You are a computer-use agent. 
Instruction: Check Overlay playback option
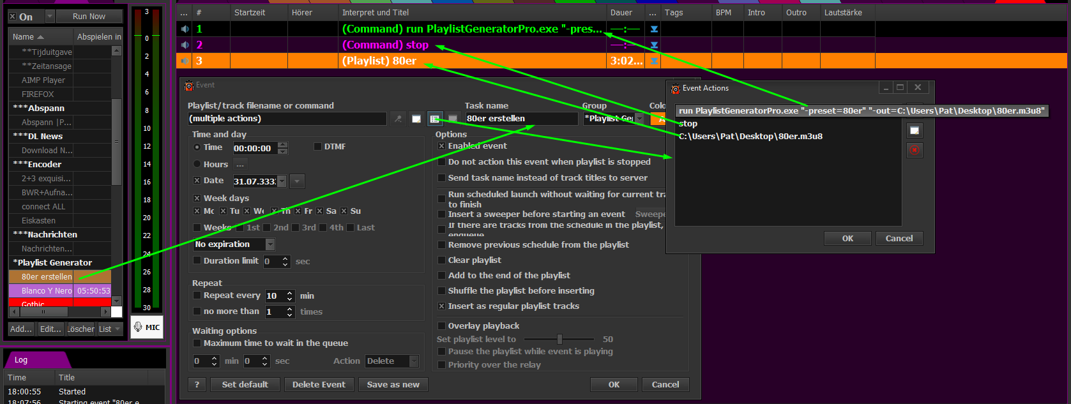click(x=441, y=326)
